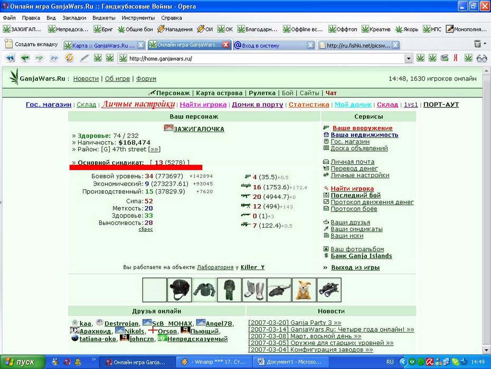Open the Правка menu
The image size is (491, 369).
point(31,18)
